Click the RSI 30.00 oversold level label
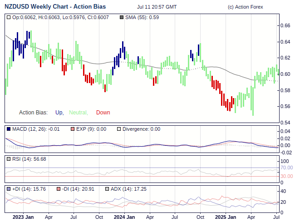Screen dimensions: 295x222 click(286, 176)
